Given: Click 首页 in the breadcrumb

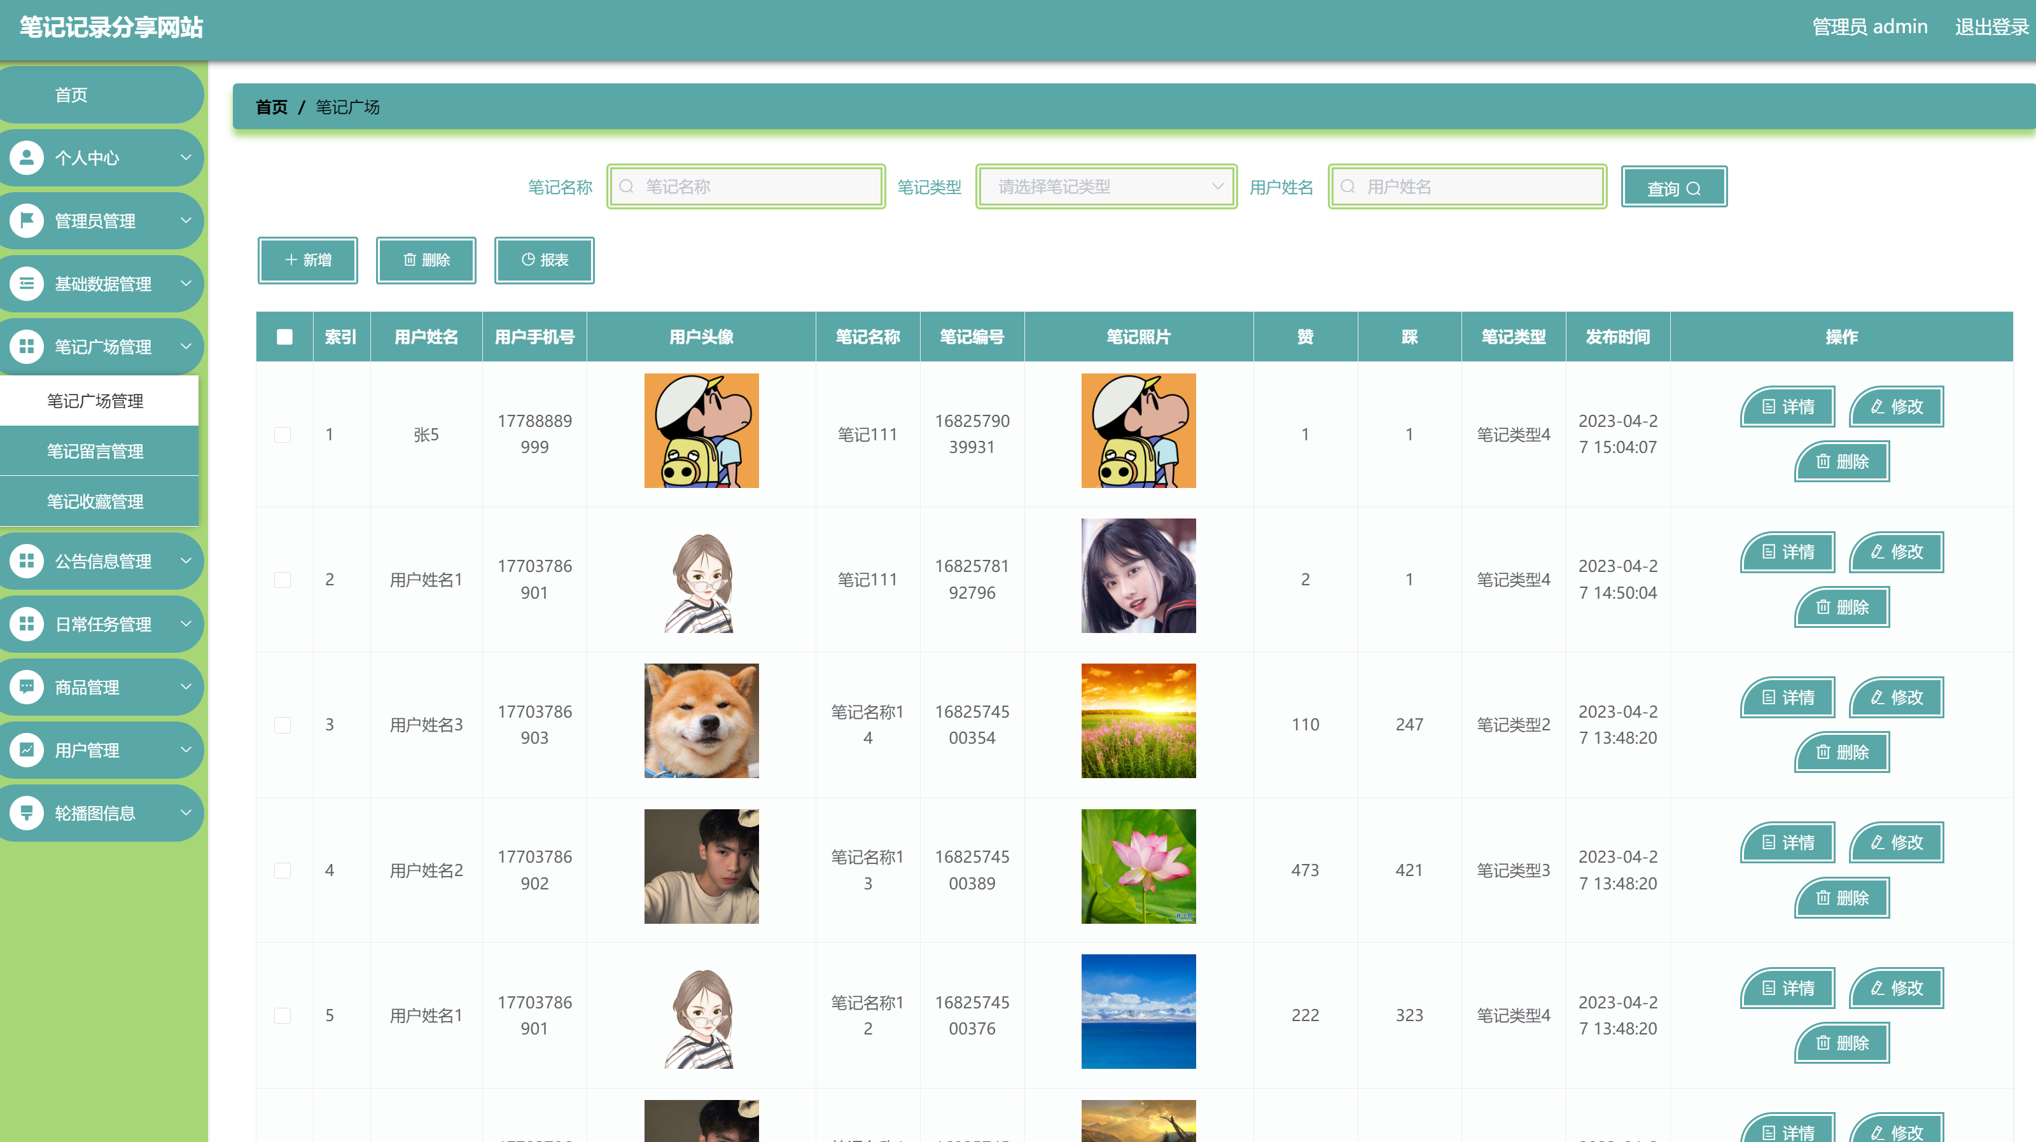Looking at the screenshot, I should (271, 108).
